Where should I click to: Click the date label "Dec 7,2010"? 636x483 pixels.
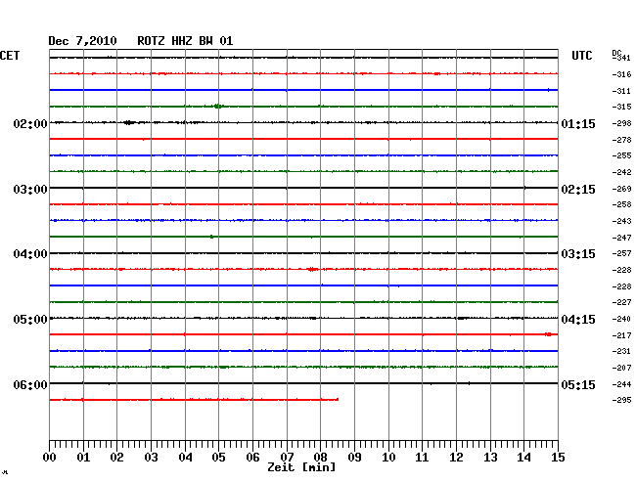(82, 41)
